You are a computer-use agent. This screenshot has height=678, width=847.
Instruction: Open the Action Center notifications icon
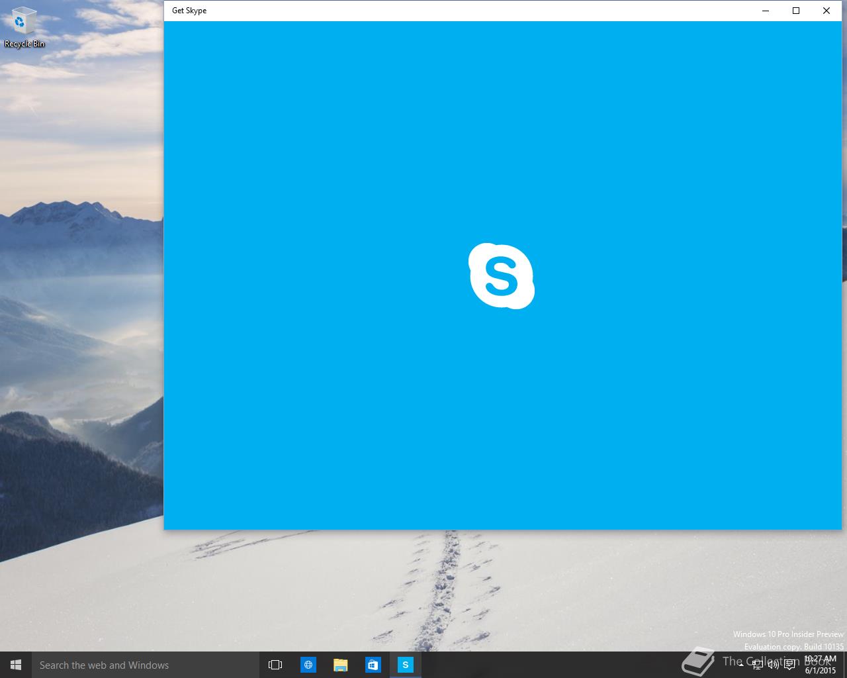tap(789, 665)
